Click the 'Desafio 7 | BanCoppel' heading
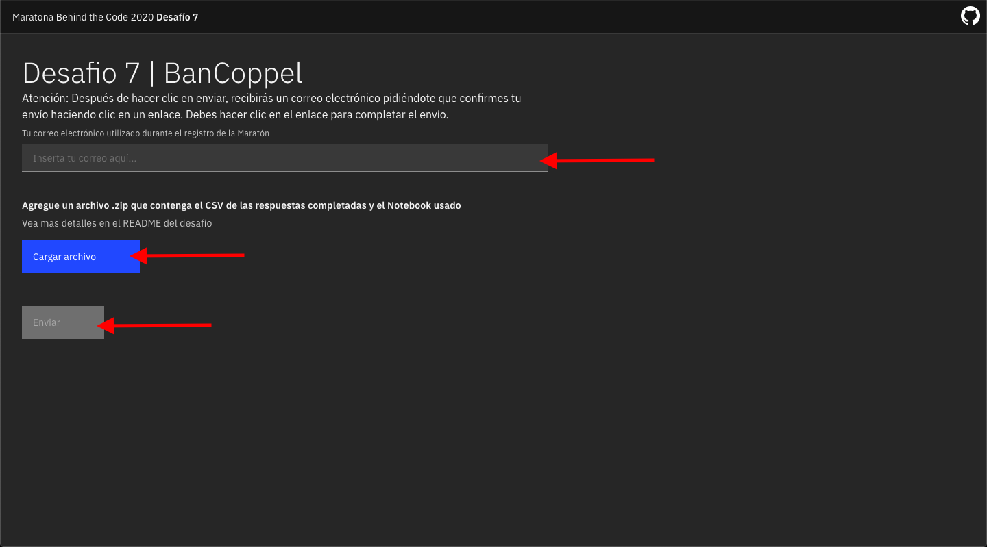The width and height of the screenshot is (987, 547). (162, 73)
